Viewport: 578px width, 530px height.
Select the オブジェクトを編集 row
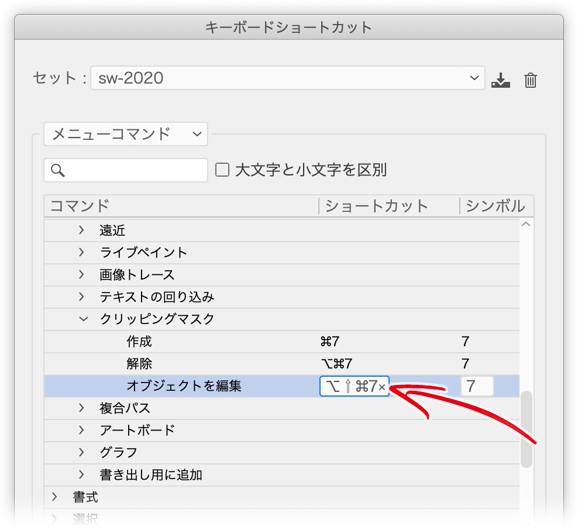281,386
